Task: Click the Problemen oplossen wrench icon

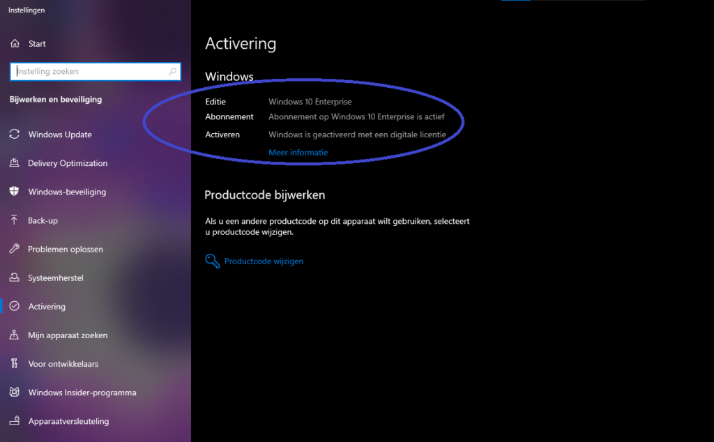Action: (x=15, y=249)
